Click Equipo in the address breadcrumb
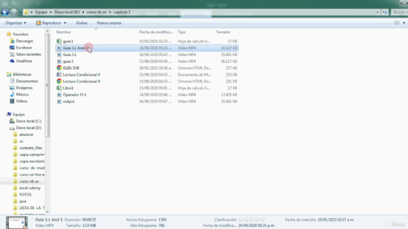The image size is (408, 229). 41,12
